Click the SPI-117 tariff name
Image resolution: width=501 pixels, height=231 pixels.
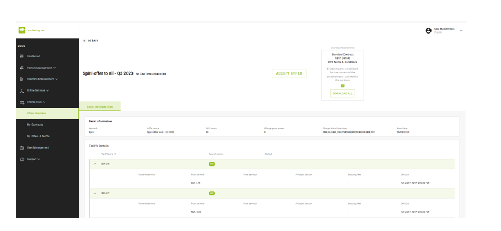(x=106, y=193)
